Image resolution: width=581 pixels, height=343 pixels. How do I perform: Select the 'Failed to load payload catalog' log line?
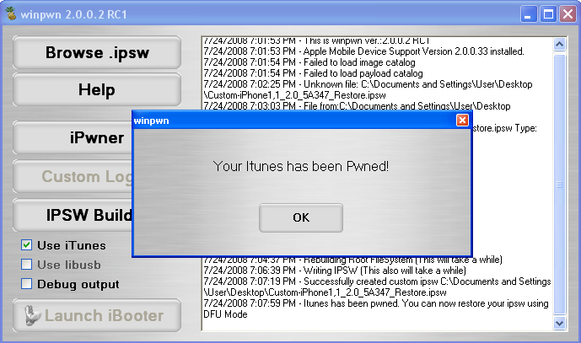pyautogui.click(x=313, y=73)
